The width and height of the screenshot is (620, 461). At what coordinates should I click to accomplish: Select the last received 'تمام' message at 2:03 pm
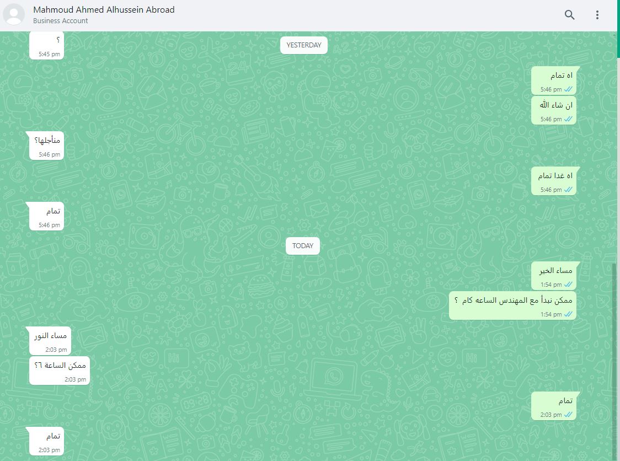(46, 441)
